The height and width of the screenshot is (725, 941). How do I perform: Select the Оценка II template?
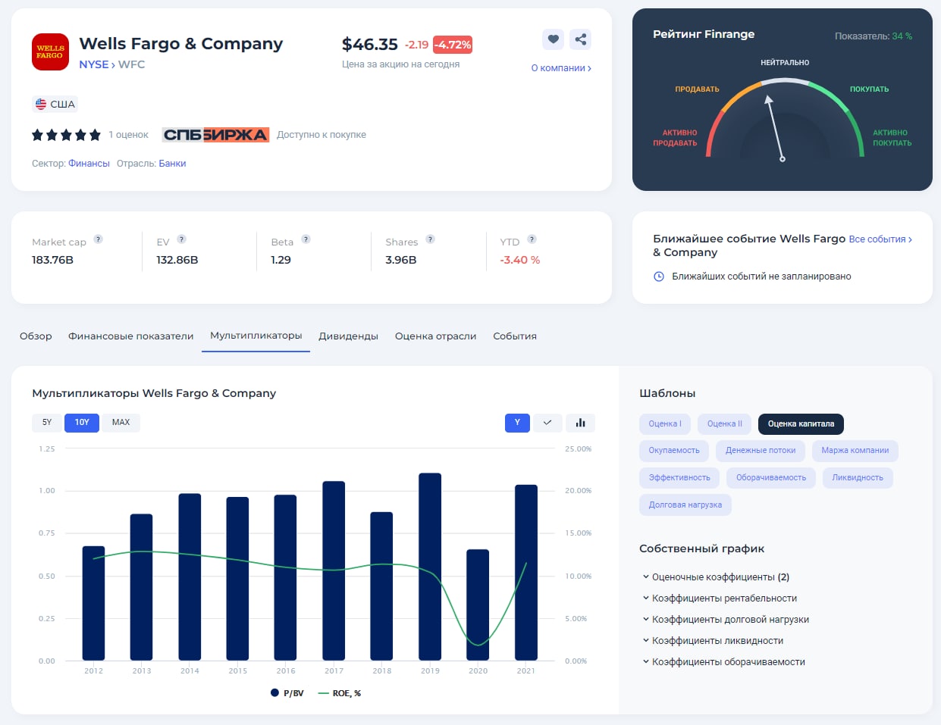725,424
